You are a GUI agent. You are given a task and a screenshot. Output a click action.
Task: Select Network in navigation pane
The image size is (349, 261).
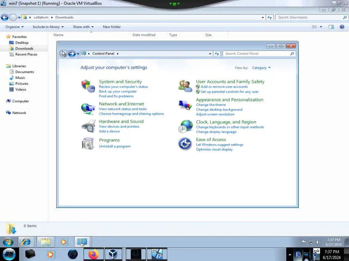[19, 113]
